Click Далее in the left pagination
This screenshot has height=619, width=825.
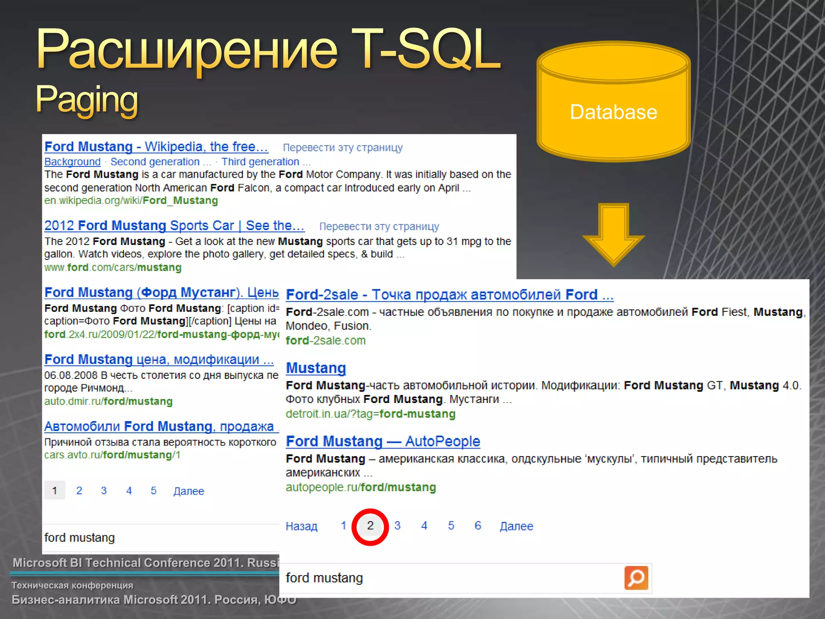coord(189,491)
